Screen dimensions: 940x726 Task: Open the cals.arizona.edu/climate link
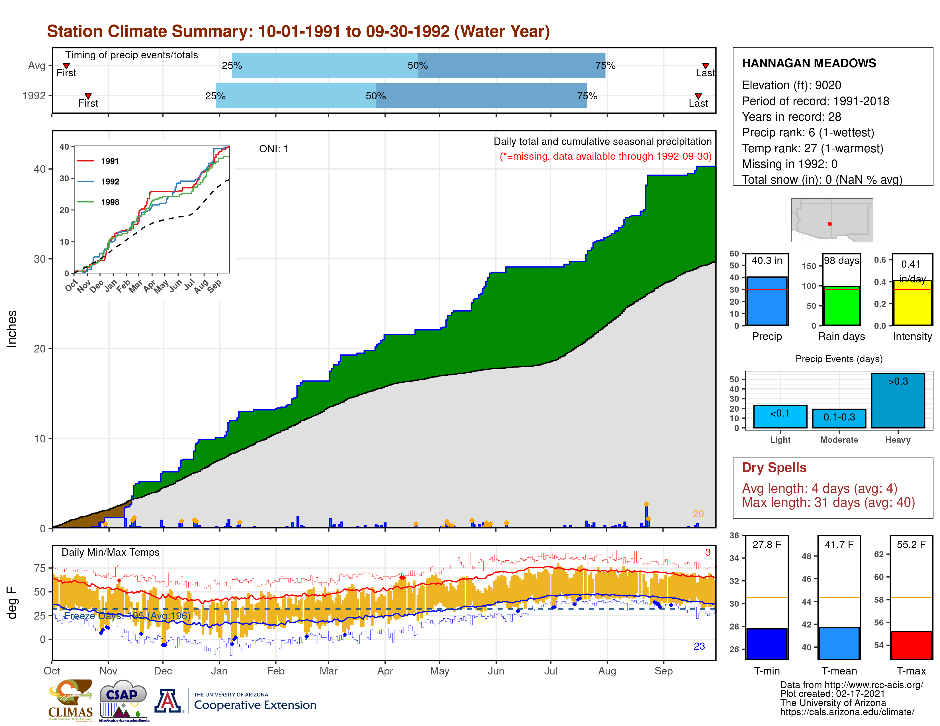point(847,712)
